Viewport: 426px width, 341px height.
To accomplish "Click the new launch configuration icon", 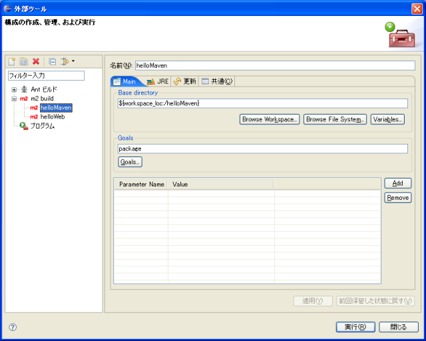I will coord(11,61).
